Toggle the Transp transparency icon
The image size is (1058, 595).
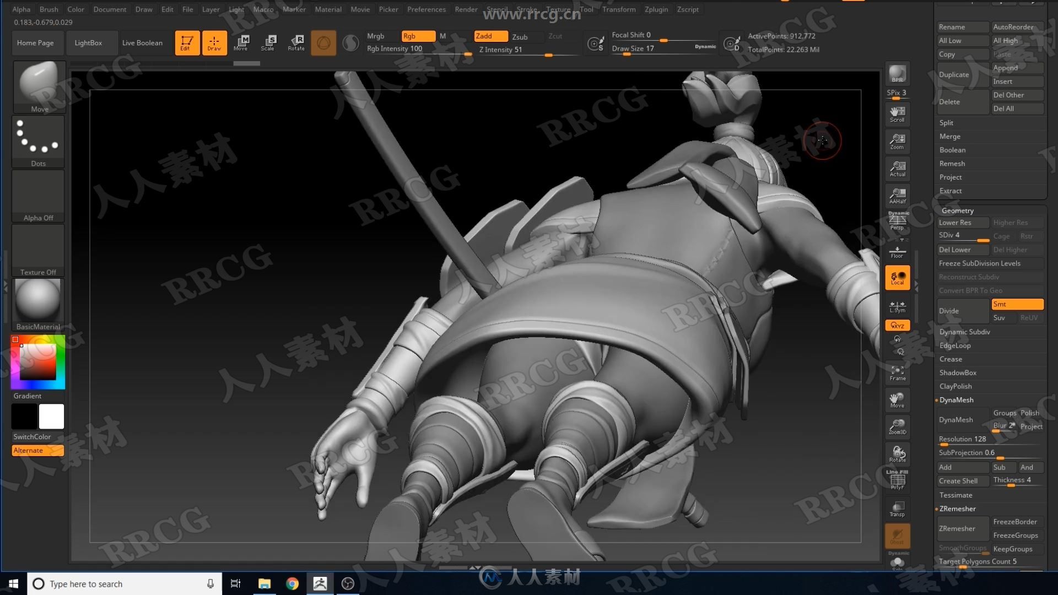click(x=897, y=509)
